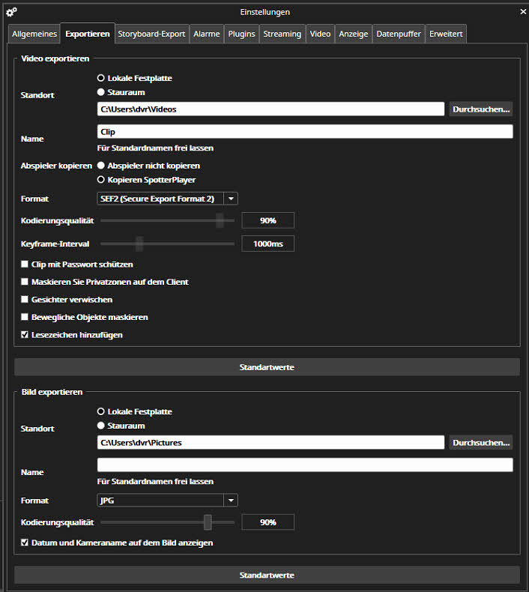Click the Keyframe-Interval slider handle
The width and height of the screenshot is (529, 592).
pyautogui.click(x=139, y=244)
